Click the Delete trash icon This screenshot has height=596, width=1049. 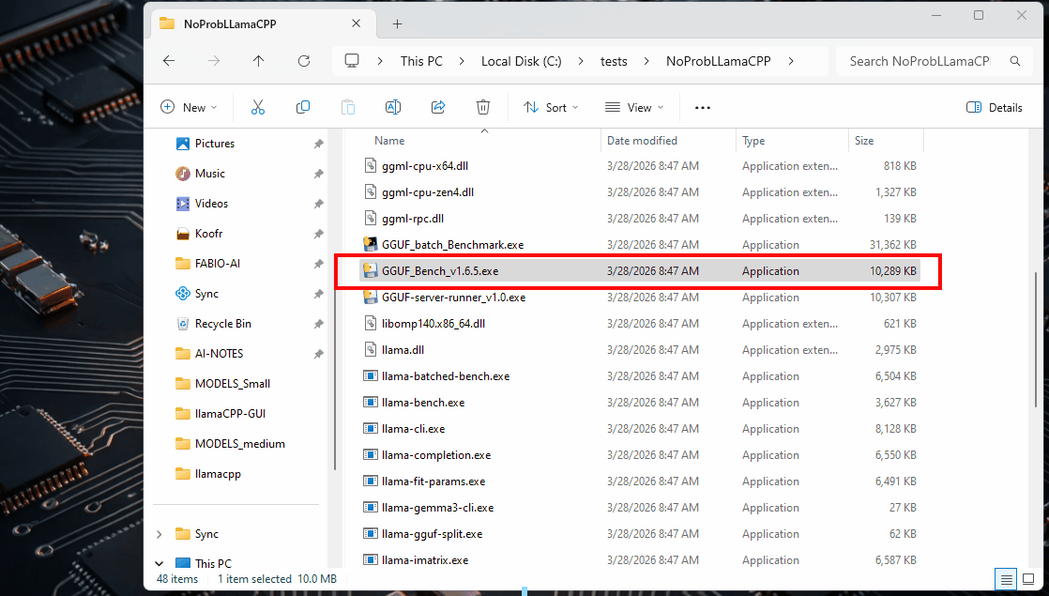coord(483,107)
